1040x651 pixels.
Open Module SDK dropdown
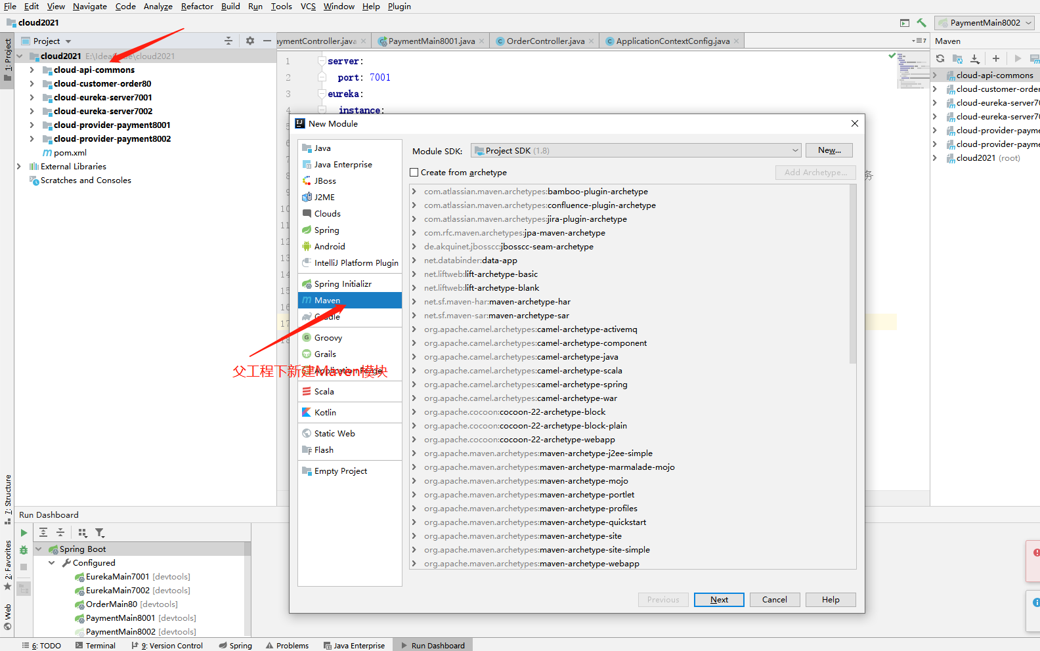pos(636,151)
